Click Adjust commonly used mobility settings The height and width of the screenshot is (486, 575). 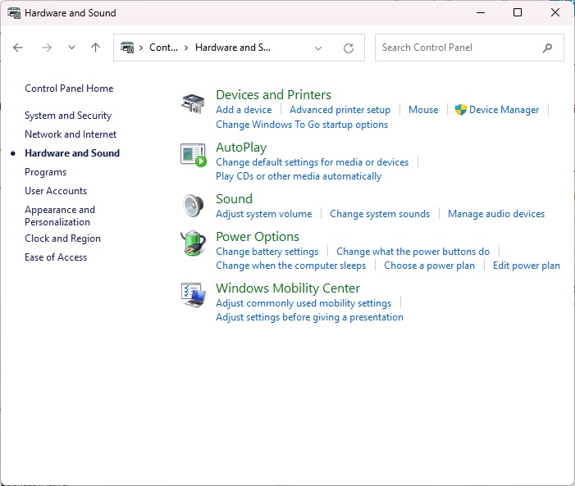click(x=303, y=303)
